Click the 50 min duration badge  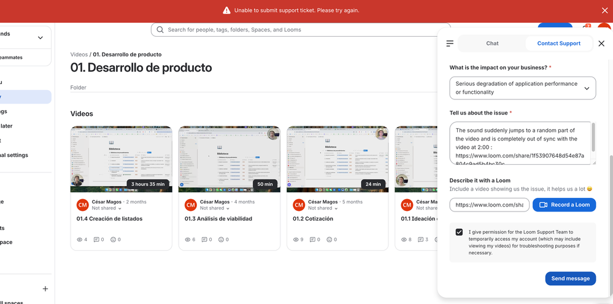[x=265, y=184]
